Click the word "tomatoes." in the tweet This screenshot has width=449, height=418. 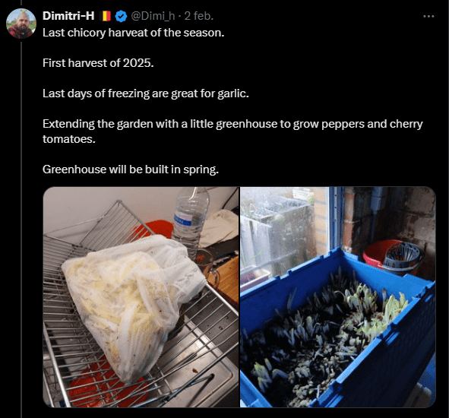[69, 139]
